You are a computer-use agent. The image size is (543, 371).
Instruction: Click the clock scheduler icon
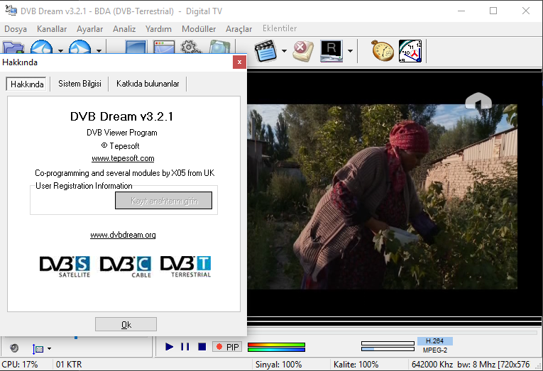coord(410,51)
